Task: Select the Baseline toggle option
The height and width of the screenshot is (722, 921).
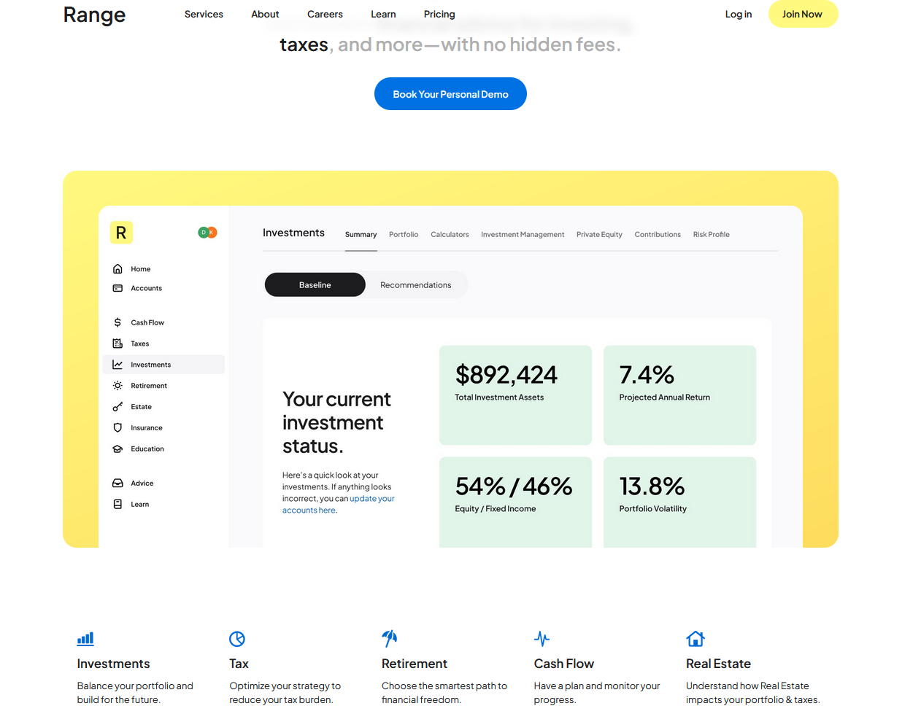Action: click(x=315, y=285)
